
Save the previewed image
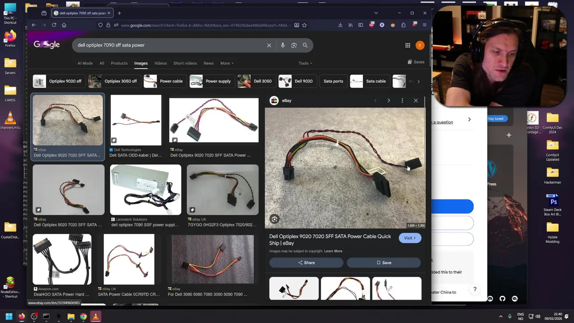point(384,263)
